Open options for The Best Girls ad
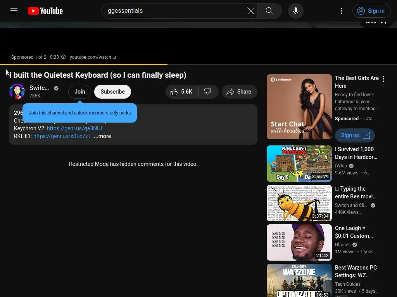Screen dimensions: 397x297 tap(383, 79)
